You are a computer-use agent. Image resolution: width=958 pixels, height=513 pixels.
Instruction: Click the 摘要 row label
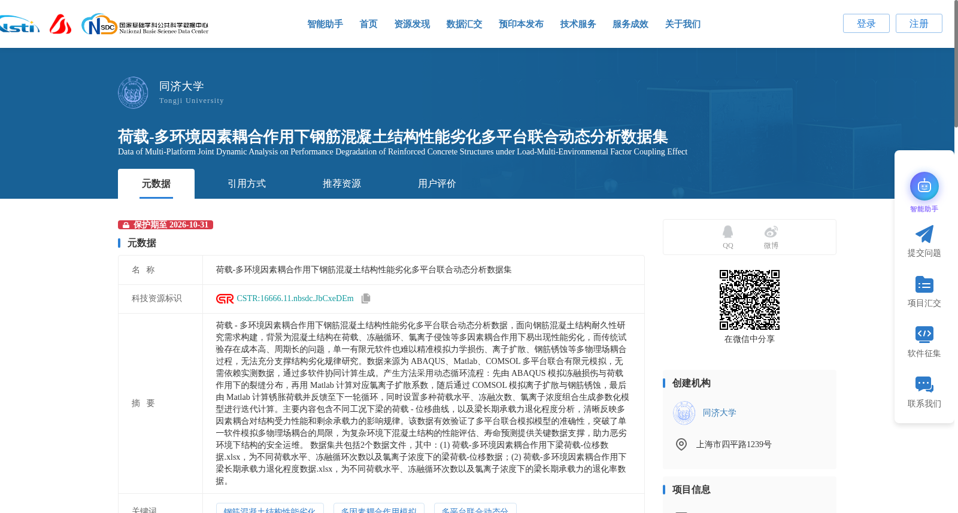[x=143, y=403]
